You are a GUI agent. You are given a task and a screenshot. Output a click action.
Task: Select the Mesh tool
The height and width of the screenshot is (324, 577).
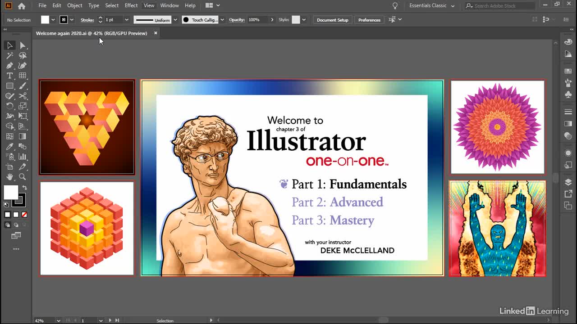tap(9, 136)
